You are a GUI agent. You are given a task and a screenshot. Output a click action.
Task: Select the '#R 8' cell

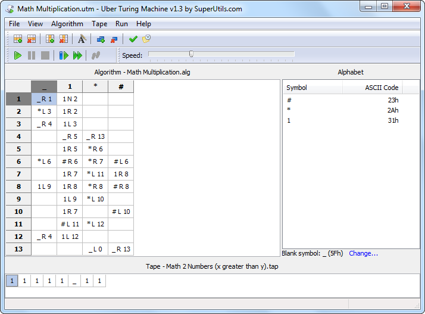[x=121, y=186]
